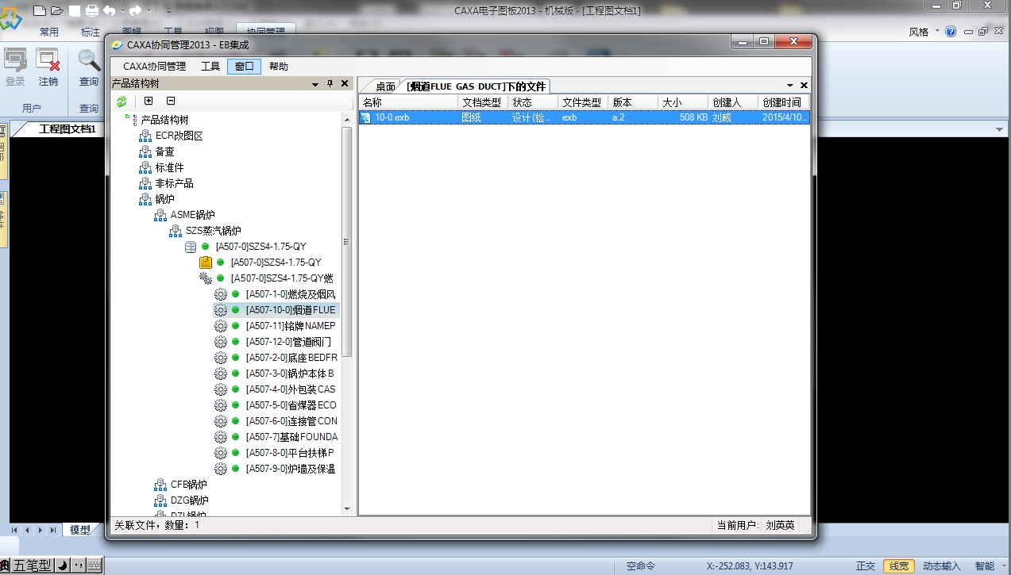This screenshot has width=1011, height=575.
Task: Sort file list by 大小 column header
Action: [683, 102]
